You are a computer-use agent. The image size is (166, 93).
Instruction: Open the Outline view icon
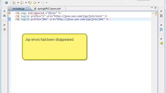(161, 29)
